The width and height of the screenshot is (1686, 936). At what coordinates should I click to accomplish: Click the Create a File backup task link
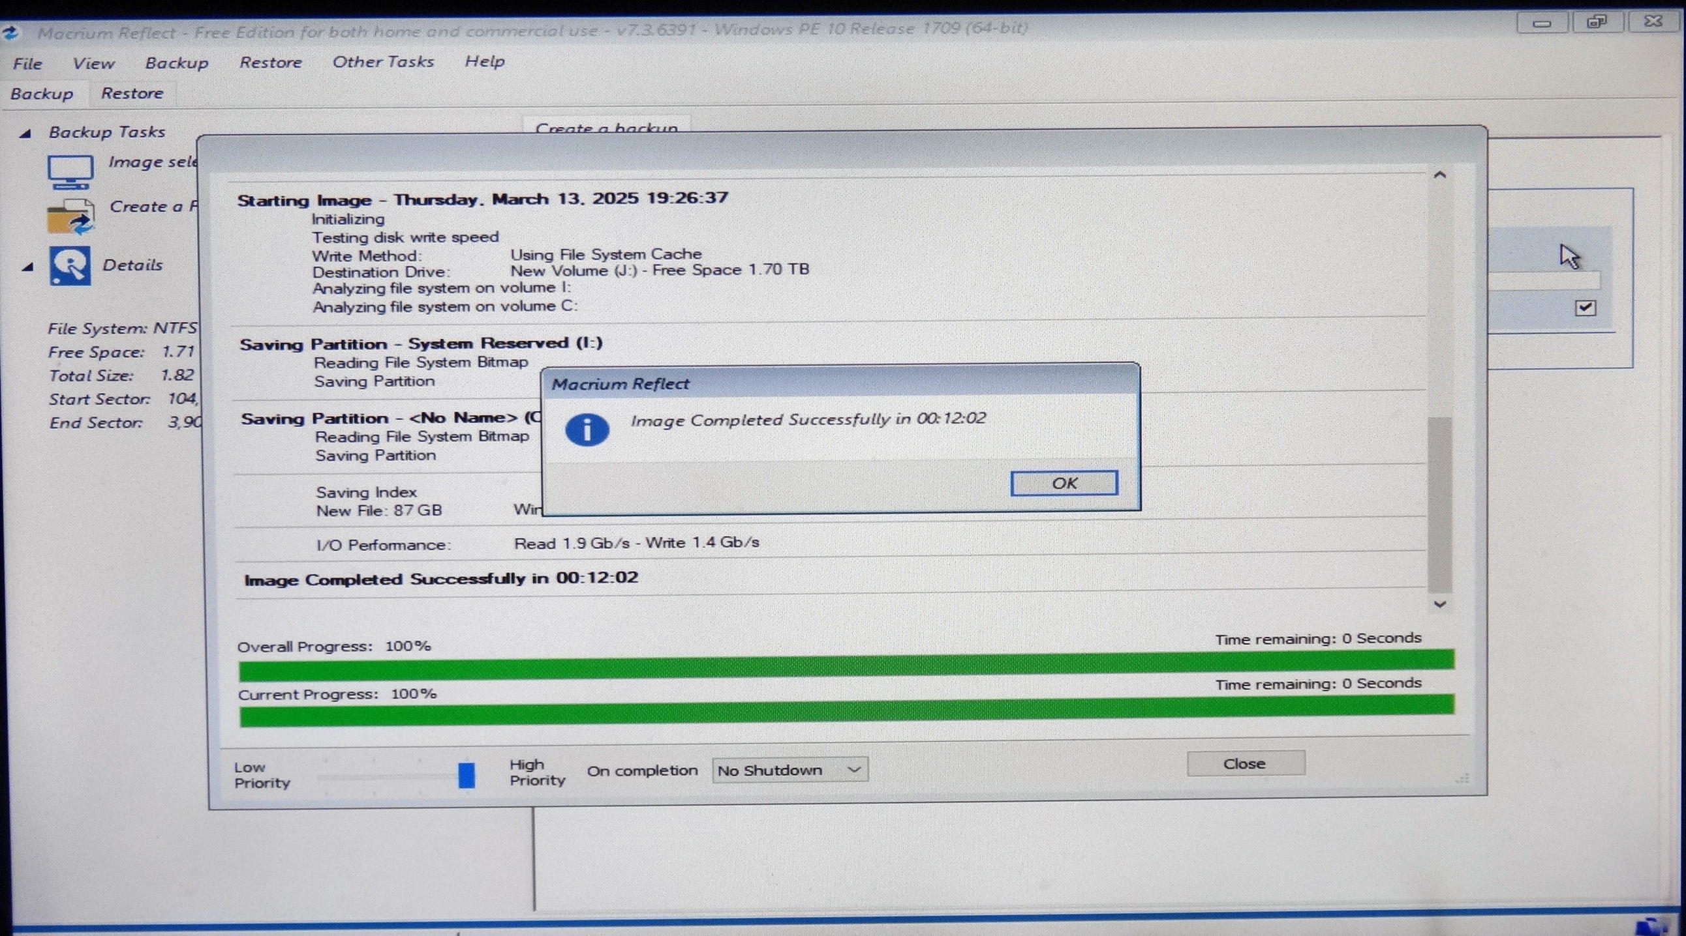click(153, 207)
